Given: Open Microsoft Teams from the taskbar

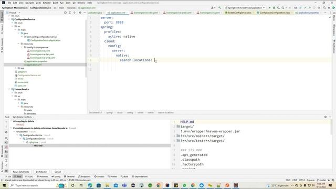Looking at the screenshot, I should point(124,185).
